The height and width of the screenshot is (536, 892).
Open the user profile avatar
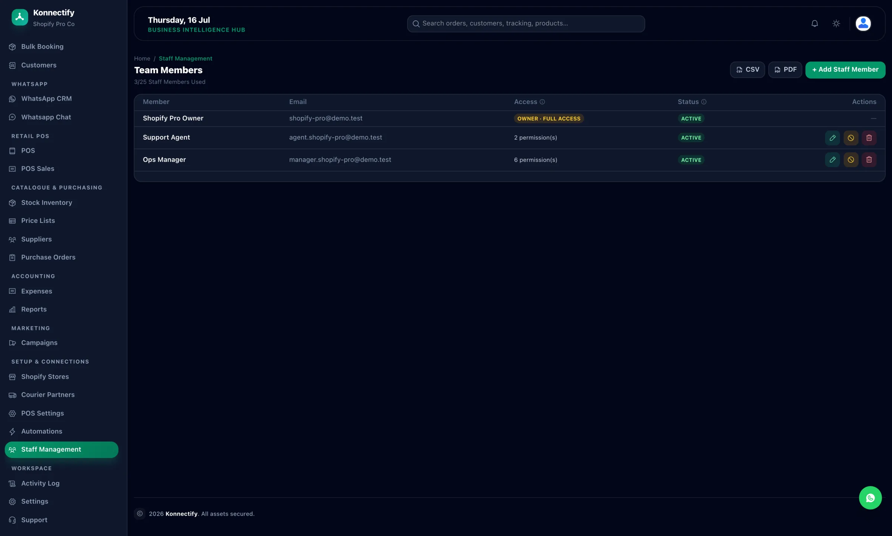863,24
